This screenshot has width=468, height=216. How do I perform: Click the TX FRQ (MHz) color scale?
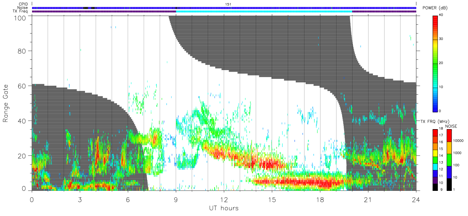point(435,160)
